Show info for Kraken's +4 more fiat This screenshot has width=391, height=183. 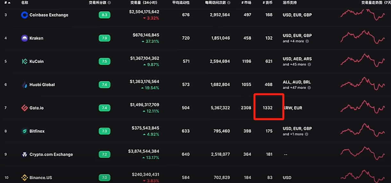point(307,41)
